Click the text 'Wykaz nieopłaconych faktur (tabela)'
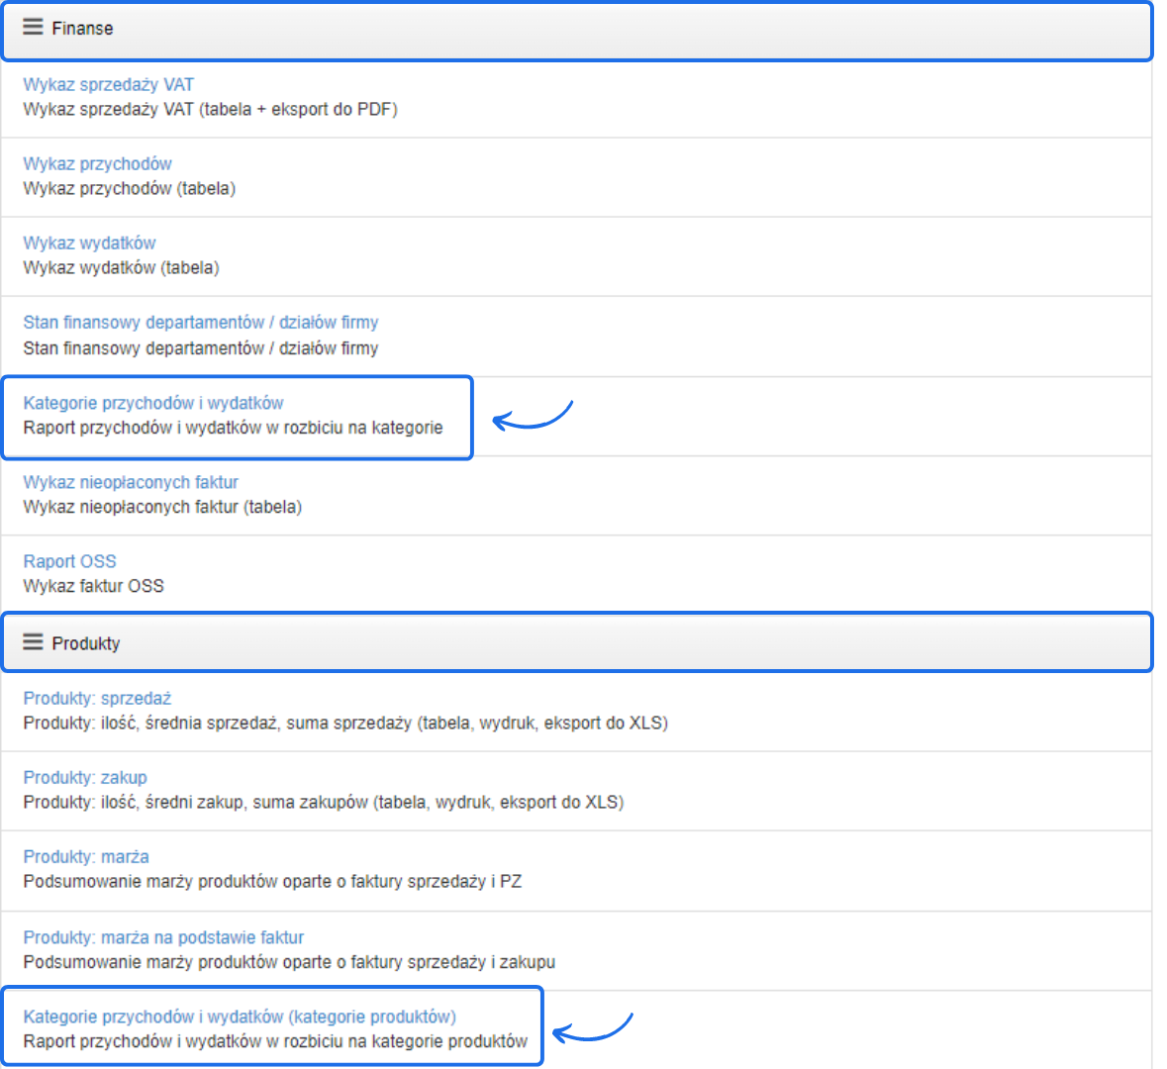This screenshot has height=1069, width=1167. tap(163, 507)
